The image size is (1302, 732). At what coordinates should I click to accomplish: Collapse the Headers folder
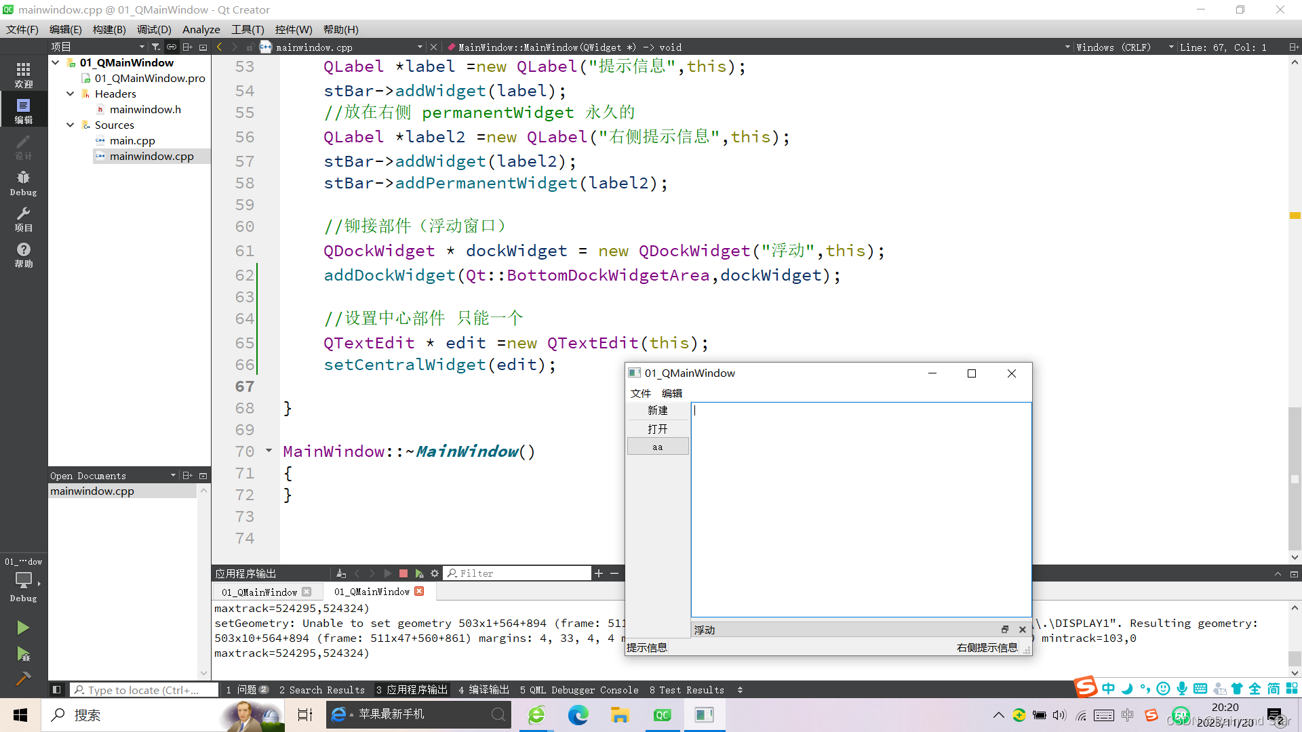[70, 94]
